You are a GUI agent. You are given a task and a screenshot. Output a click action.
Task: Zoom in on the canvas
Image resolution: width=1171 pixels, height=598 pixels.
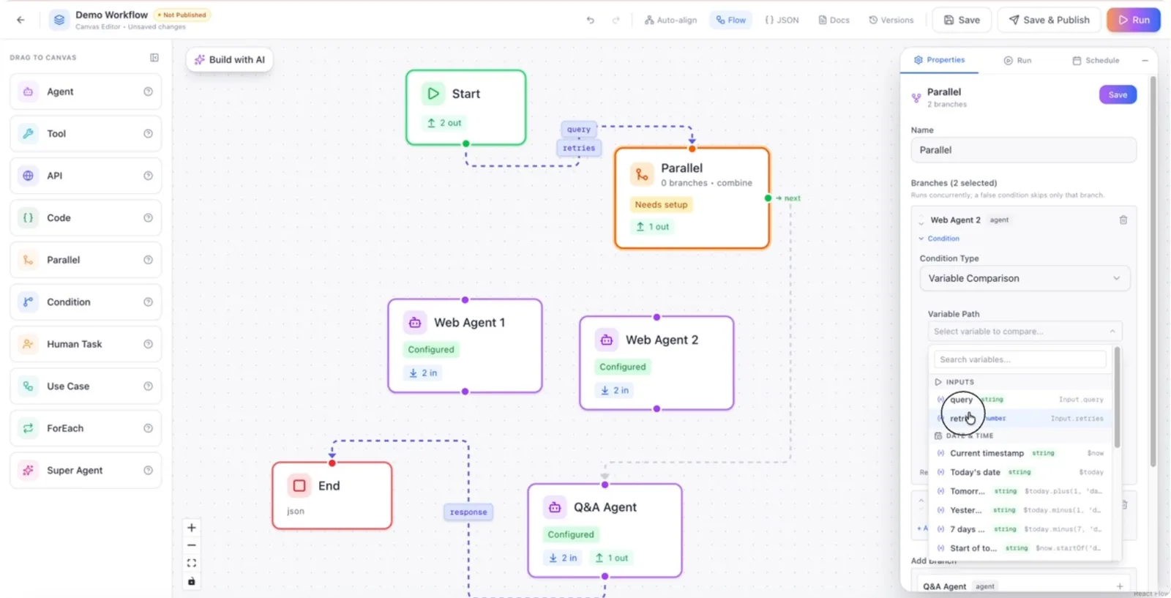click(192, 528)
